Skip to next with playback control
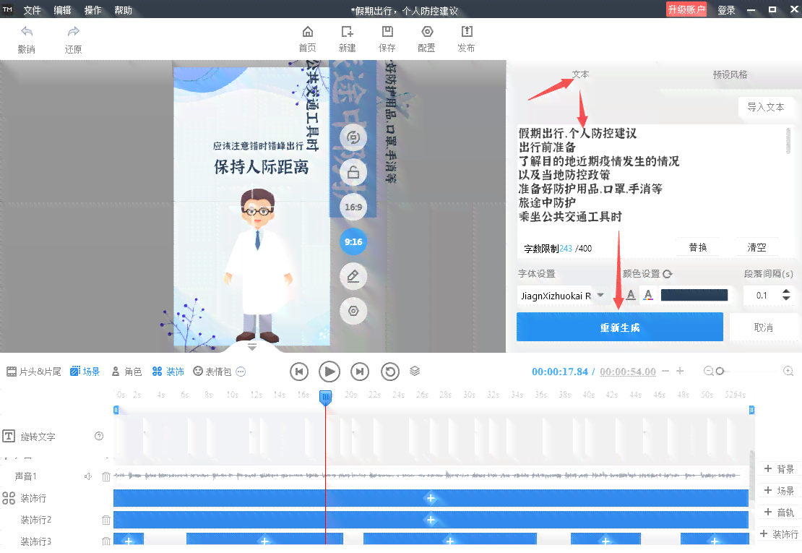 (360, 372)
